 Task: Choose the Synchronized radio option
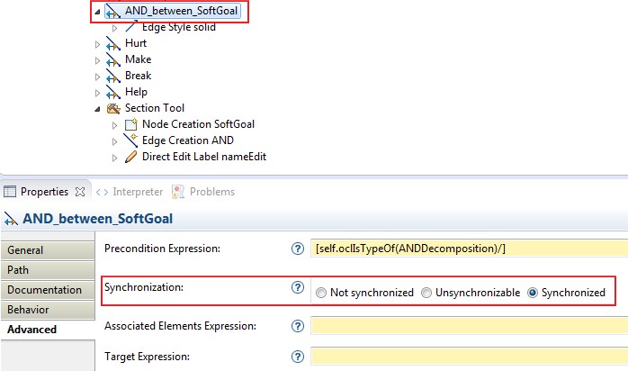533,293
